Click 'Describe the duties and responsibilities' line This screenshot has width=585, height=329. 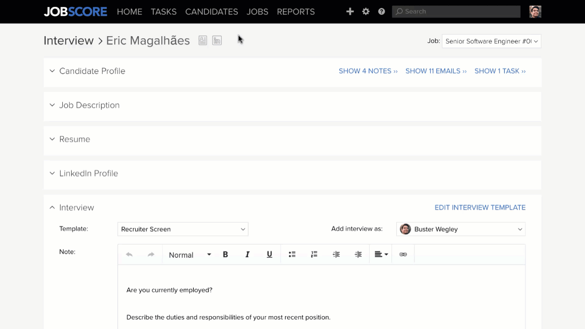[x=228, y=317]
